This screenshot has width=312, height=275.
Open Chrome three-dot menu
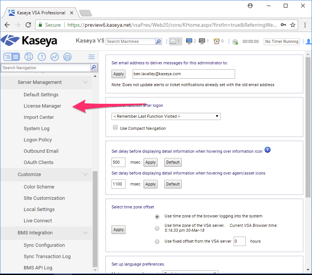click(305, 25)
